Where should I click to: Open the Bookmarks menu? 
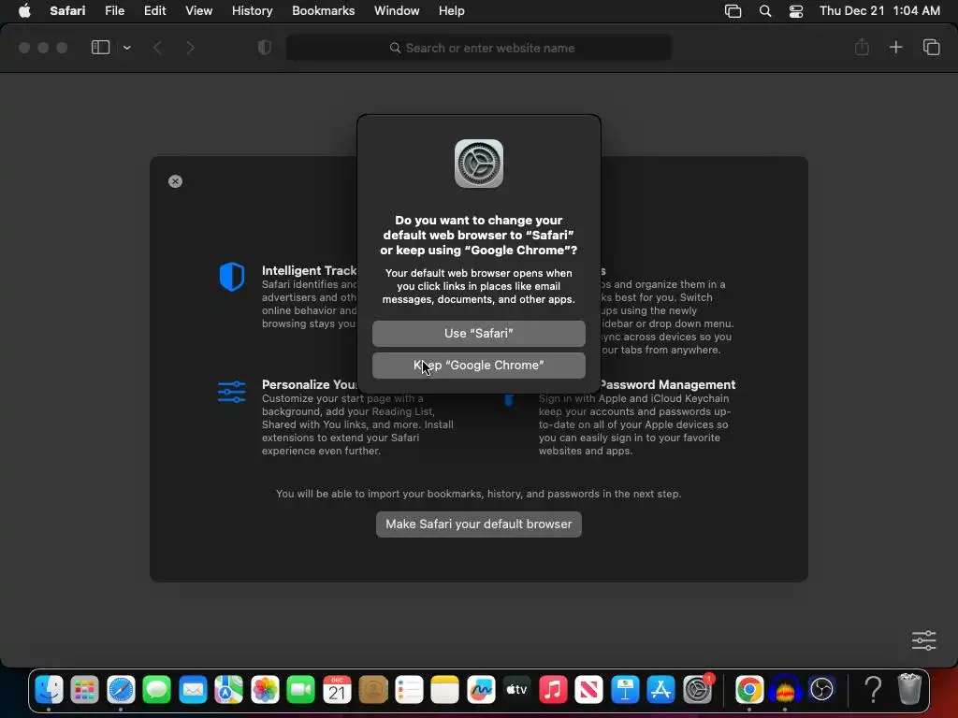323,11
